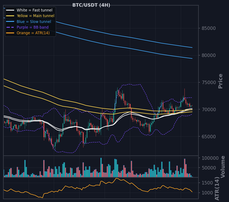The height and width of the screenshot is (202, 229).
Task: Click the 70000 price axis label
Action: pos(208,109)
